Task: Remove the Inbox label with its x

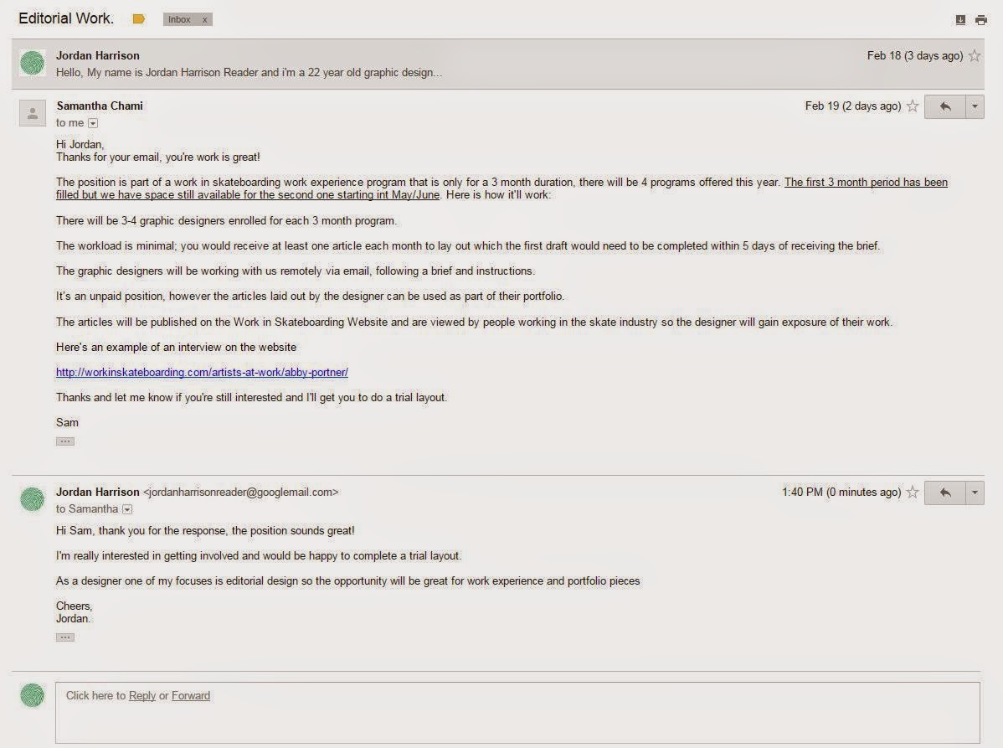Action: tap(204, 20)
